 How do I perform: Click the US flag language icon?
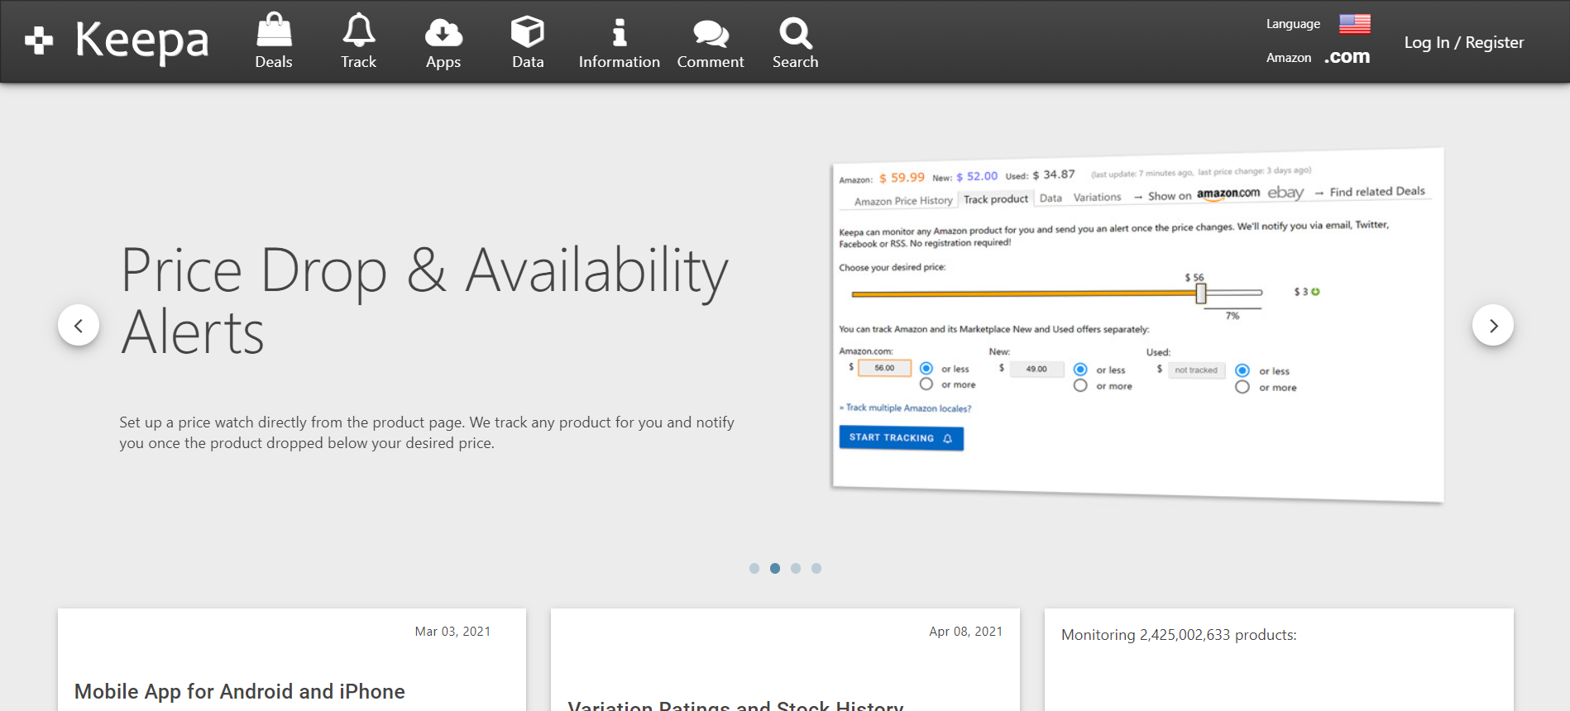click(1355, 24)
